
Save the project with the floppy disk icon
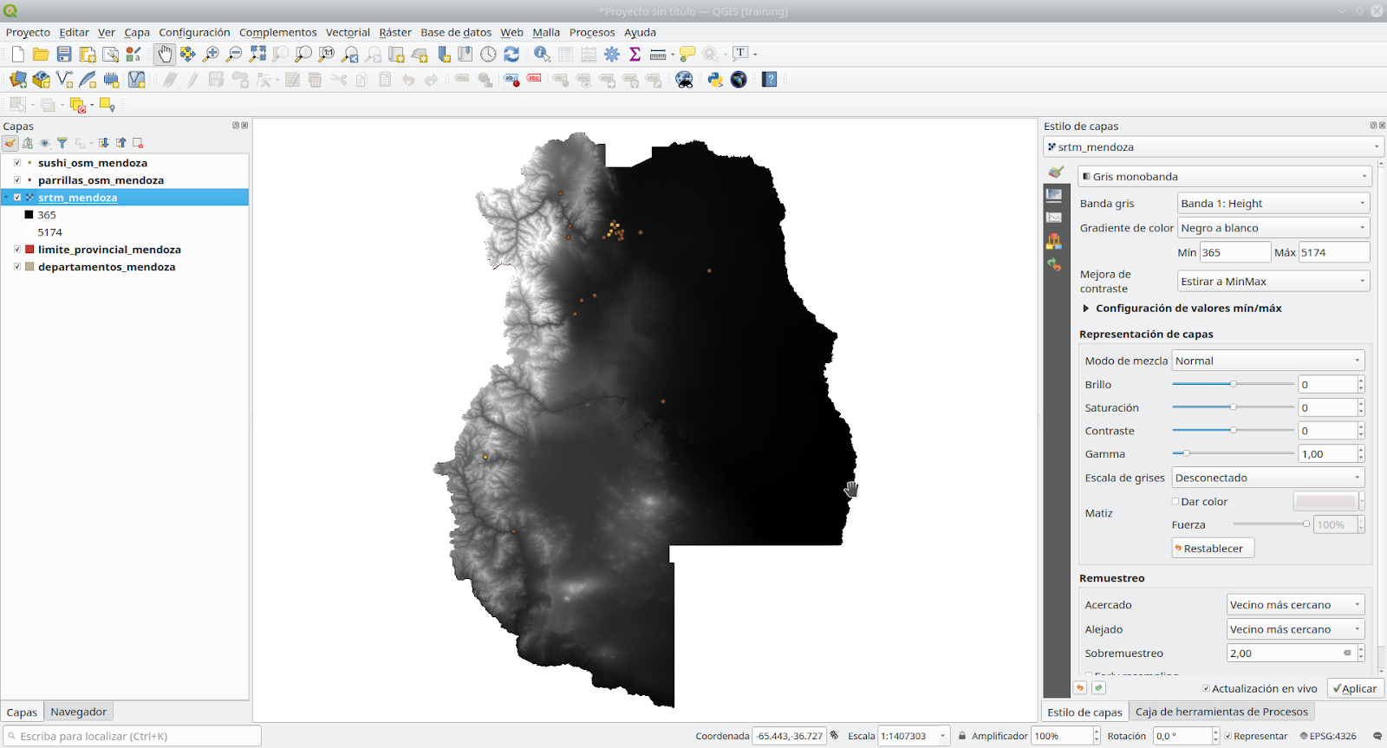64,54
